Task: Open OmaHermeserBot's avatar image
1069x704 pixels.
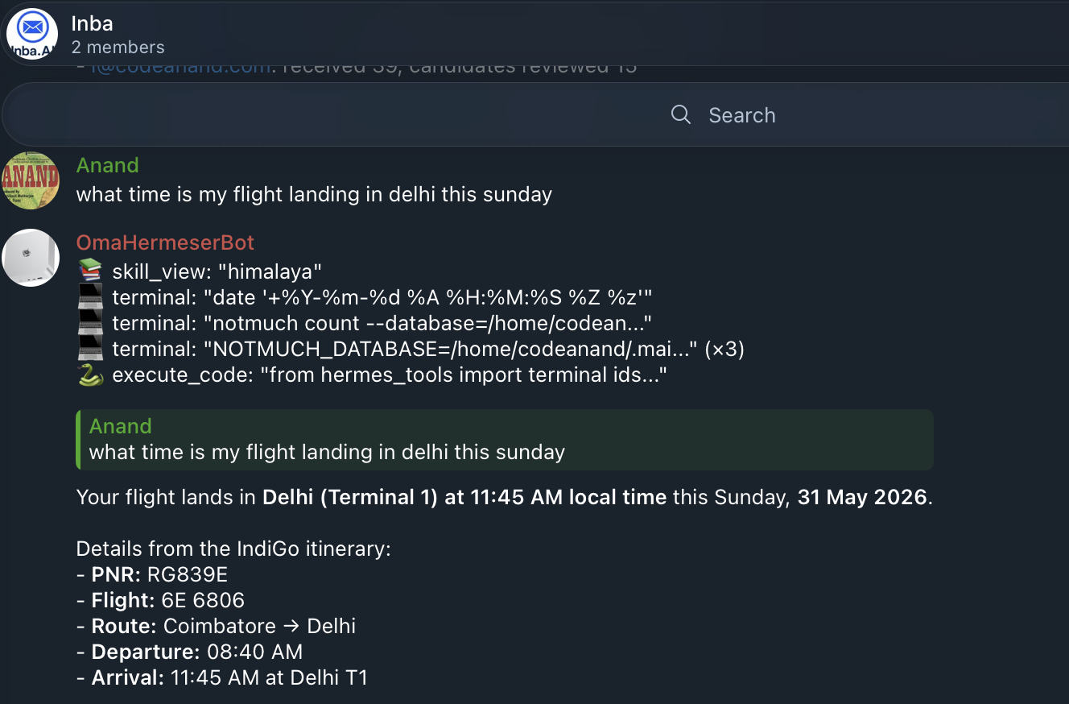Action: (x=31, y=258)
